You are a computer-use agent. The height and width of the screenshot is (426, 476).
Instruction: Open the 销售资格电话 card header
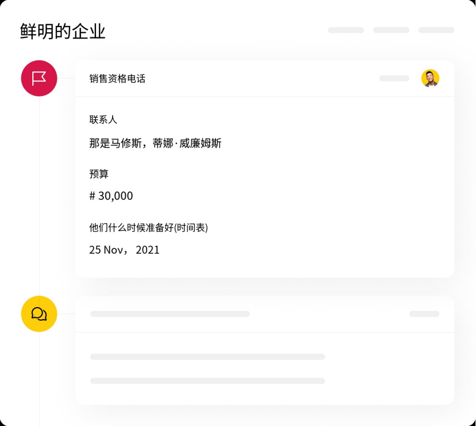[x=265, y=79]
